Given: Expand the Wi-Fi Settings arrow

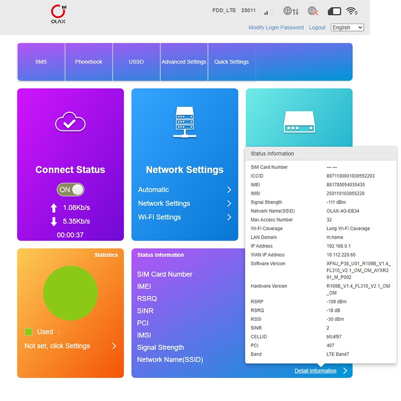Looking at the screenshot, I should pyautogui.click(x=229, y=217).
